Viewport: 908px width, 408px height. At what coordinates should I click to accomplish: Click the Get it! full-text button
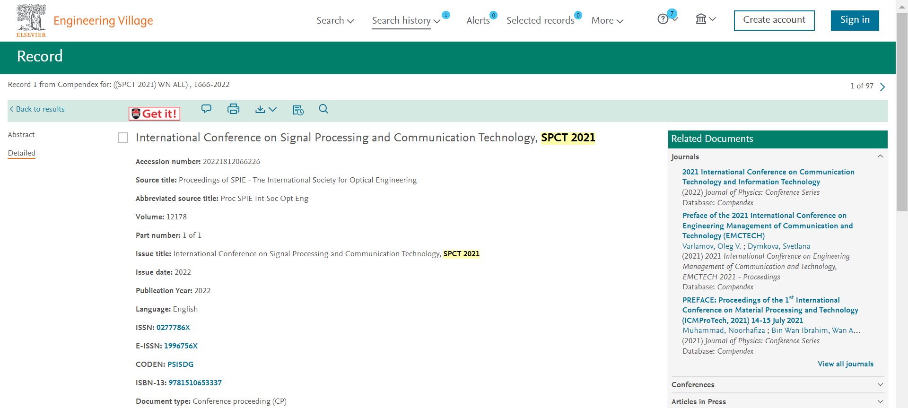155,113
